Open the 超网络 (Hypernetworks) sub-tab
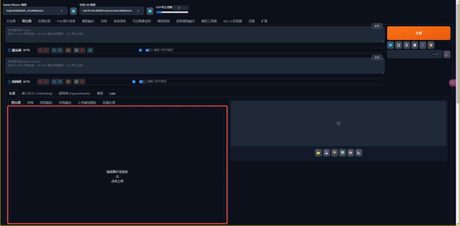This screenshot has width=460, height=226. tap(75, 93)
